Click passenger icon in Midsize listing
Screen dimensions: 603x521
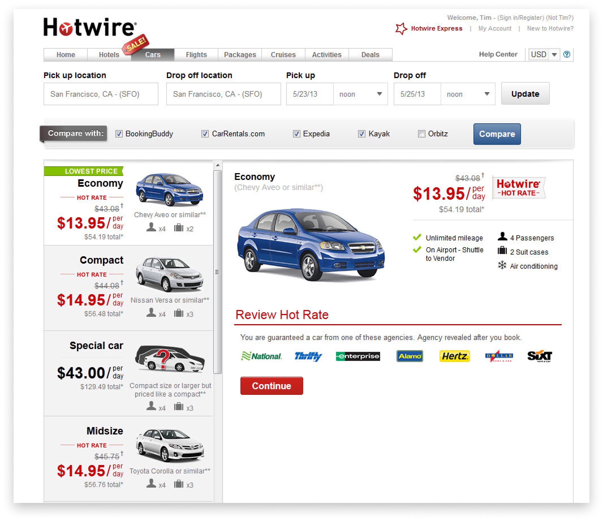[151, 483]
